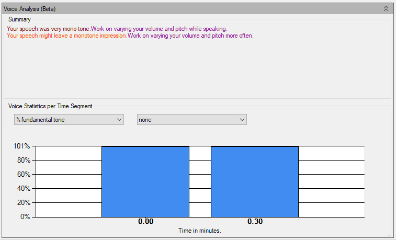Screen dimensions: 396x240
Task: Select the blue bar for time 0.30
Action: (255, 181)
